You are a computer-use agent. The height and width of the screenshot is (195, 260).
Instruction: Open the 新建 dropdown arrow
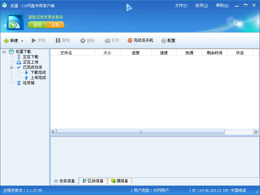22,41
